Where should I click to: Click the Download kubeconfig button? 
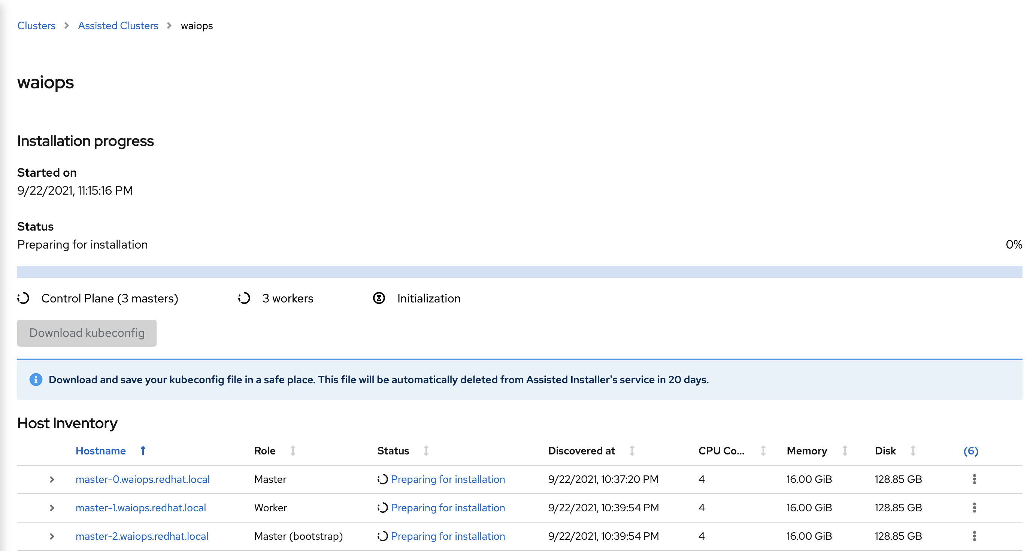(x=87, y=333)
